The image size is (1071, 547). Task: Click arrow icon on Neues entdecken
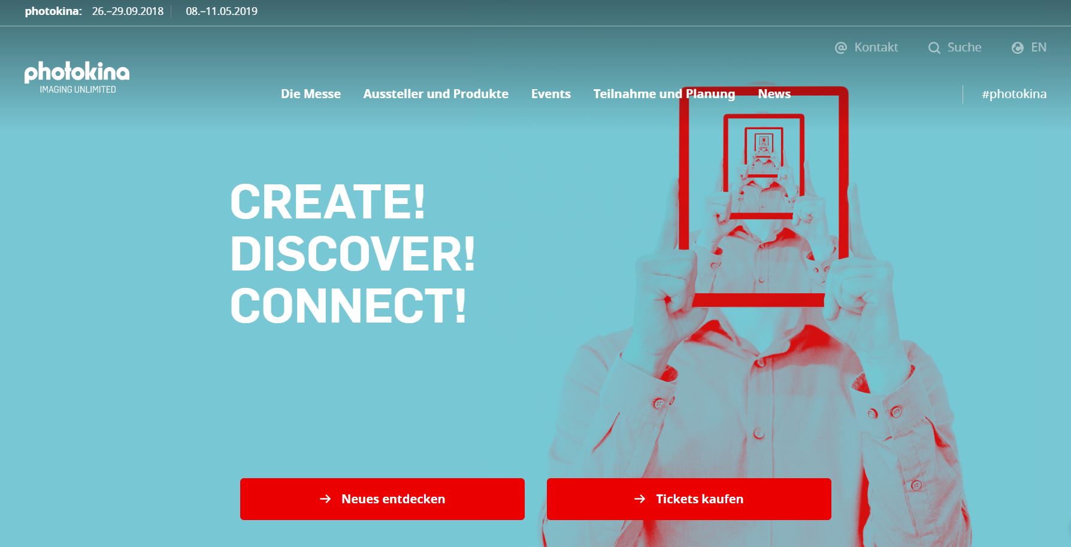click(325, 499)
